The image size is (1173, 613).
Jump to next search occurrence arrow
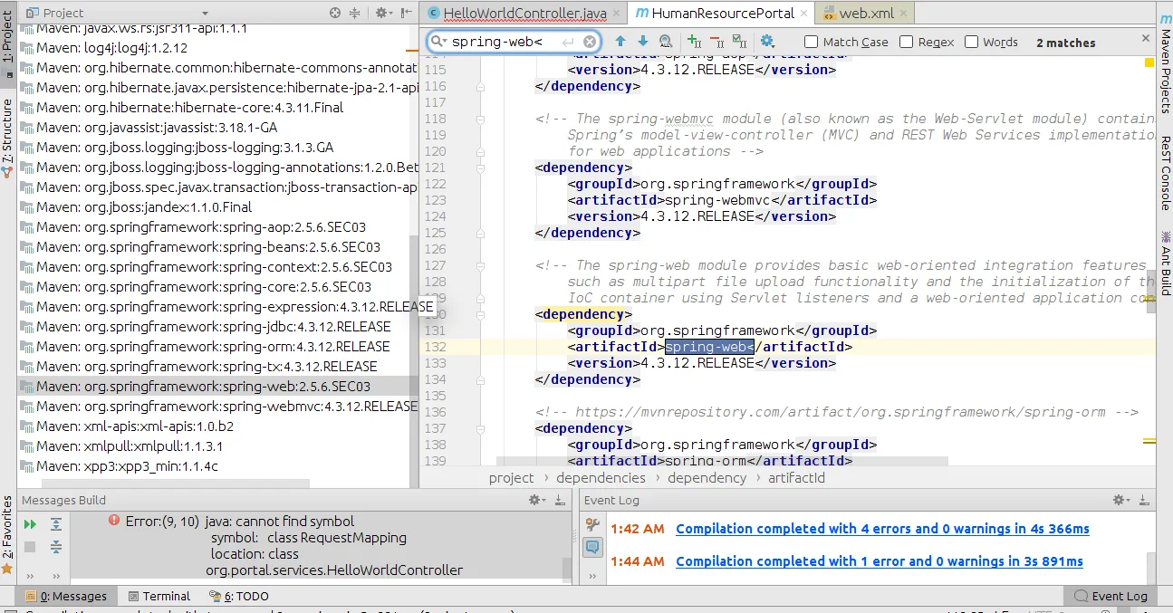pyautogui.click(x=643, y=42)
